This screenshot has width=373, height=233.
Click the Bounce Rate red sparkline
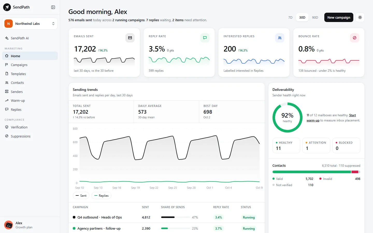click(329, 61)
